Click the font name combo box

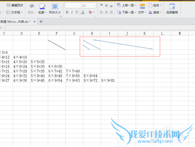73,5
